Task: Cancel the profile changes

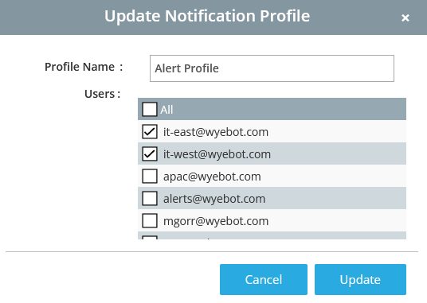Action: pos(264,279)
